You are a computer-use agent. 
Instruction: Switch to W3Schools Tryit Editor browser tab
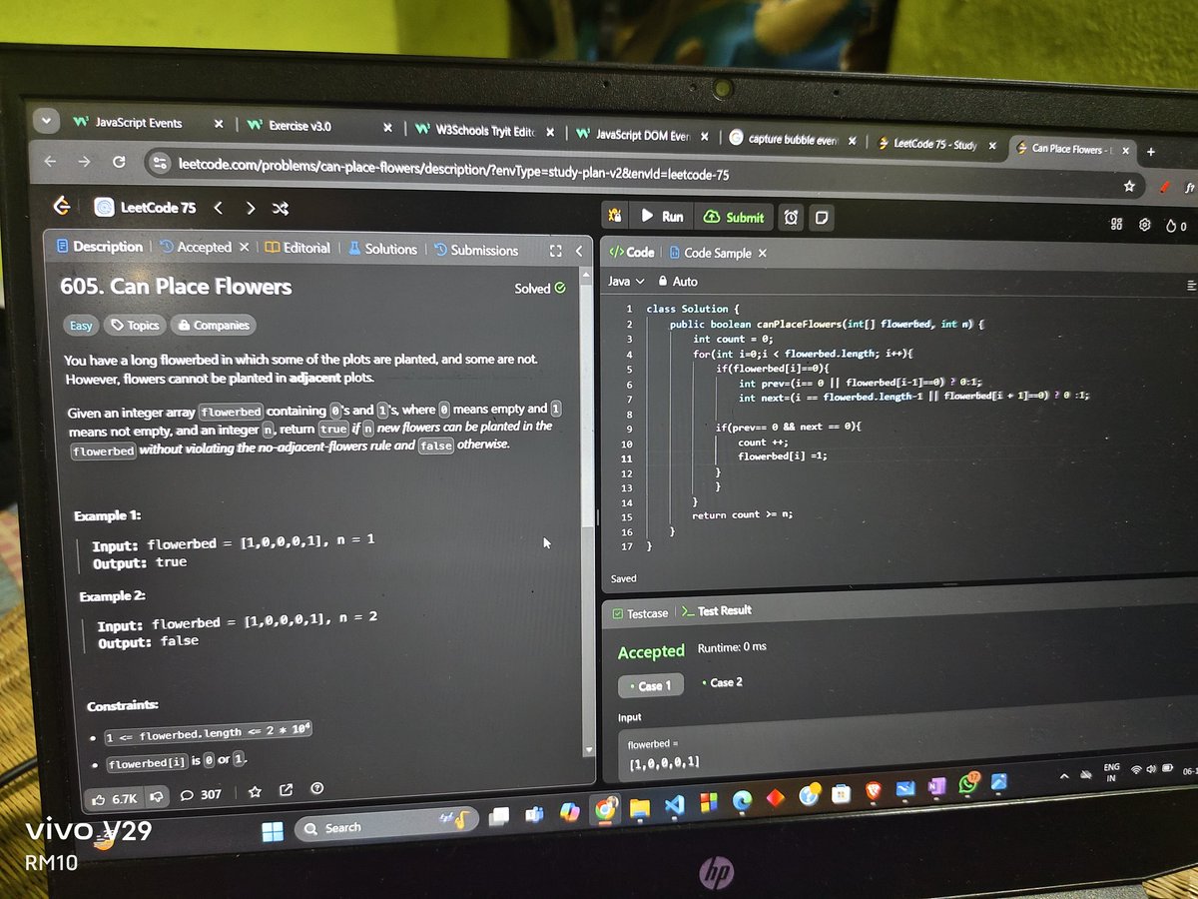pos(474,132)
